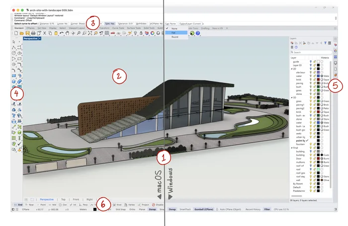Toggle the Perp object snap

pos(84,205)
